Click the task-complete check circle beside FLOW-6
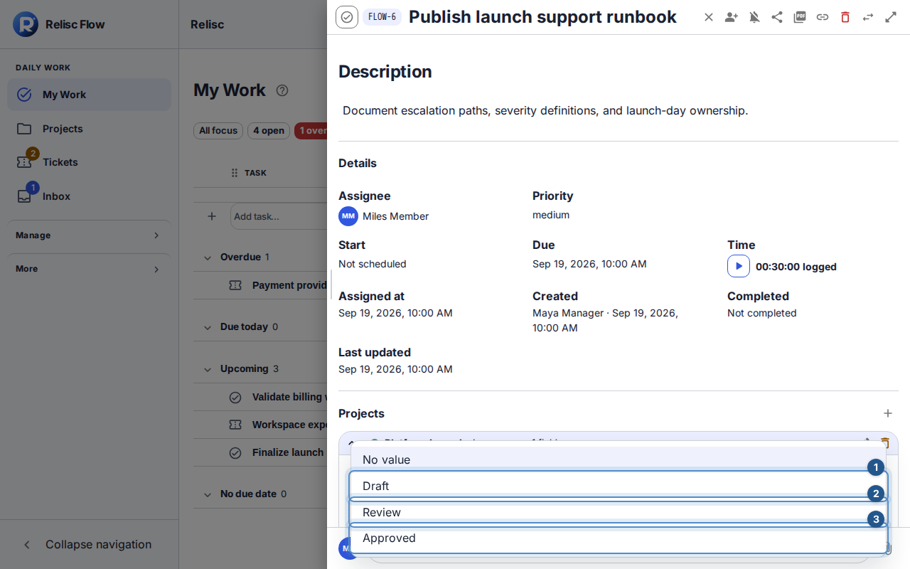 (347, 17)
